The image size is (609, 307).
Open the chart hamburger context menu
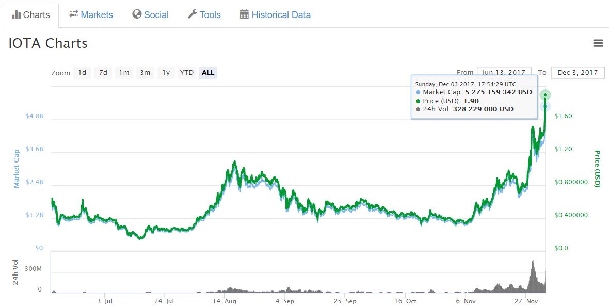point(598,43)
